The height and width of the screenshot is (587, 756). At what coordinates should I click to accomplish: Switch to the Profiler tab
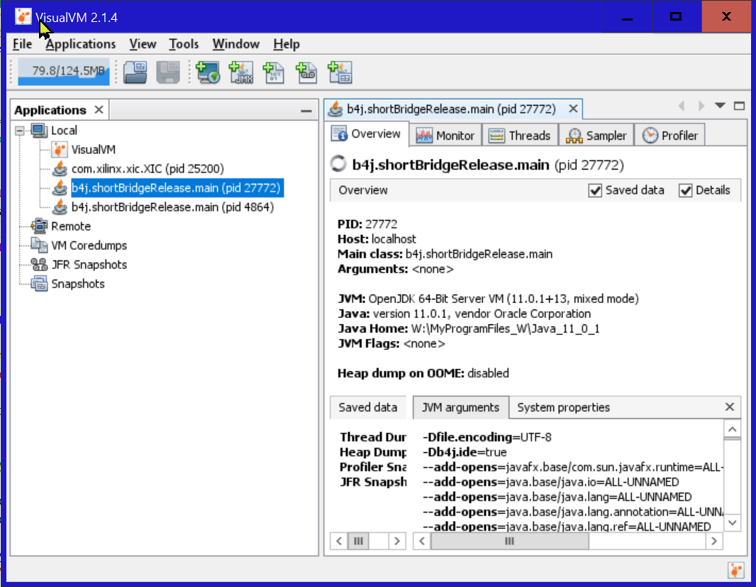(670, 136)
